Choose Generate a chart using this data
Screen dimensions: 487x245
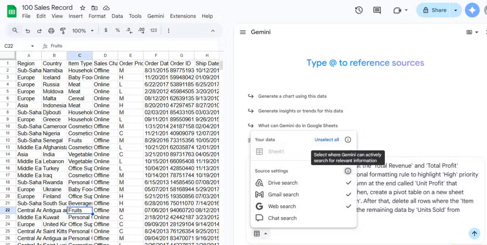292,96
